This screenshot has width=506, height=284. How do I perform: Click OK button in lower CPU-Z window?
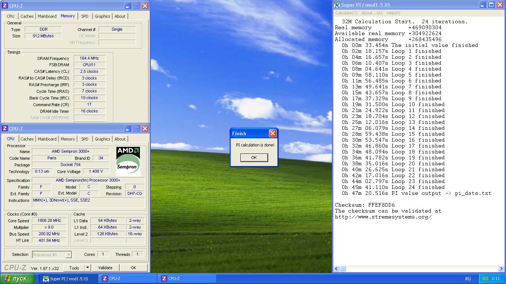(x=133, y=268)
